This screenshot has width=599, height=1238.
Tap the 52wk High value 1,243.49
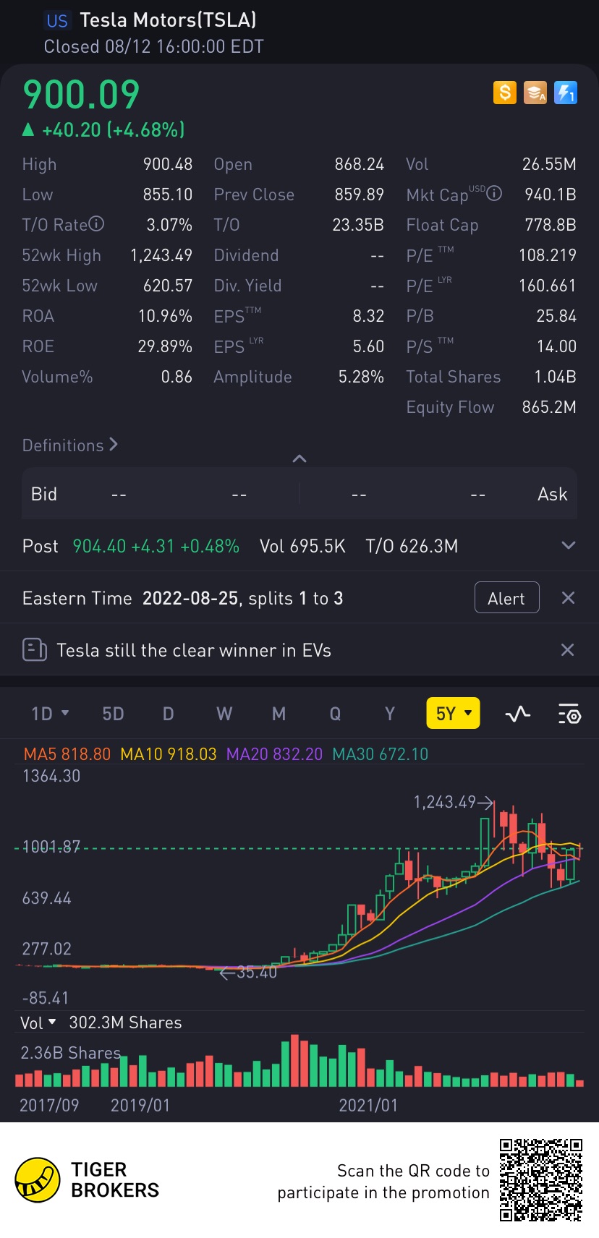tap(161, 255)
